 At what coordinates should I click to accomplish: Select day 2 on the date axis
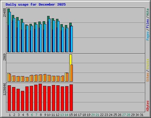point(14,115)
